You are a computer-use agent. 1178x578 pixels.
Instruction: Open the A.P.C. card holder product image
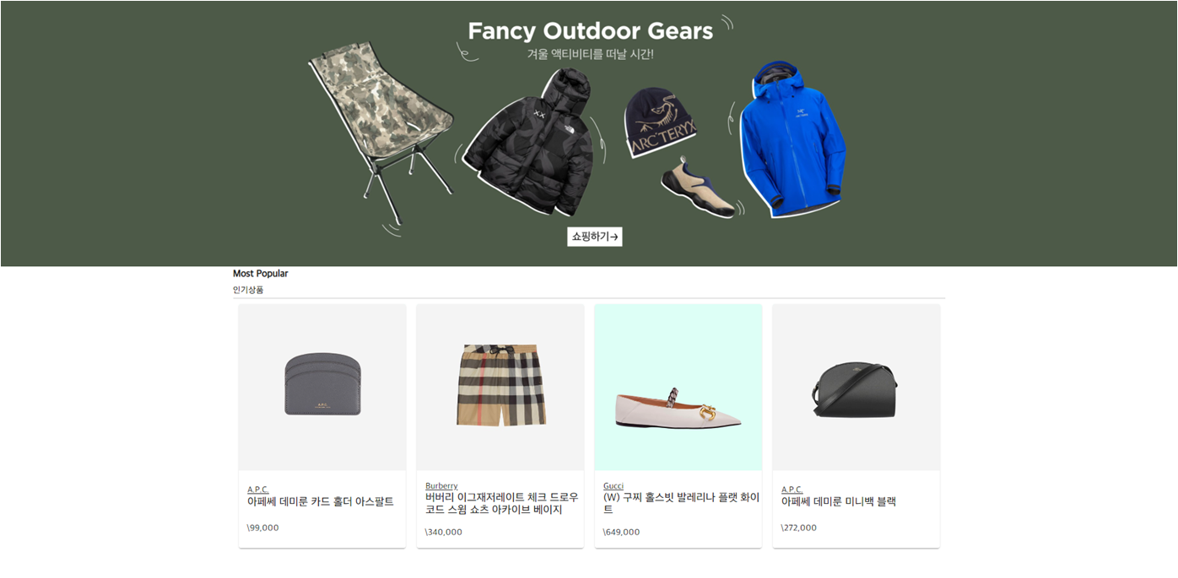pyautogui.click(x=322, y=388)
